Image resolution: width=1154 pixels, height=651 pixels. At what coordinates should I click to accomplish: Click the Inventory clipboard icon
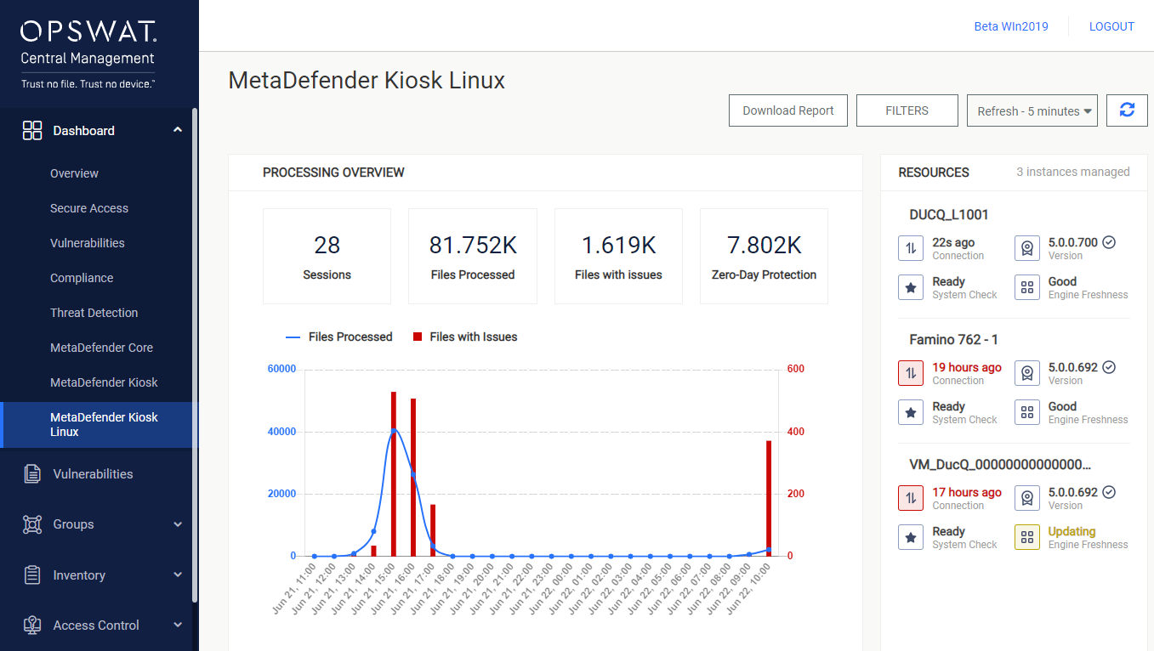(32, 575)
